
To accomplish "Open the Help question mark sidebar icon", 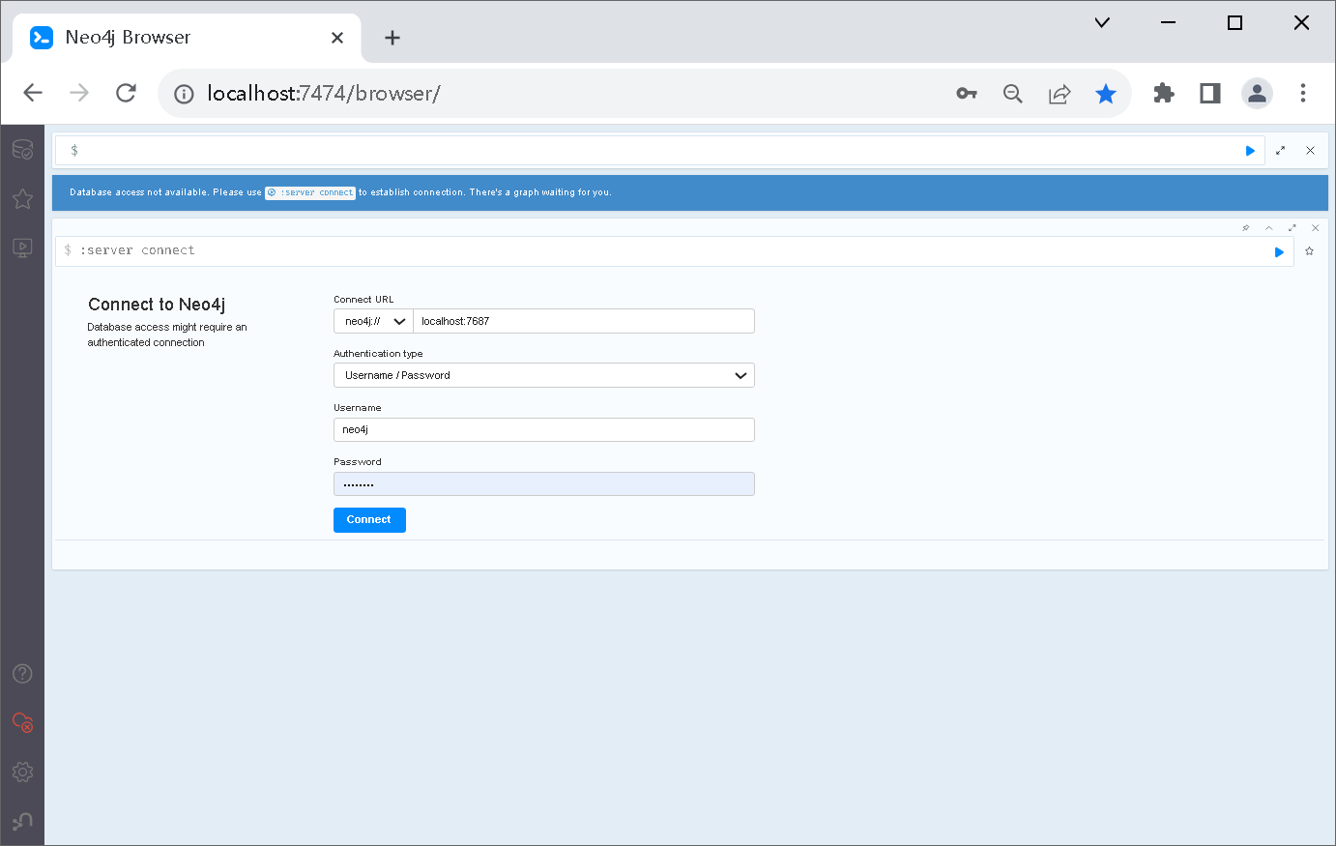I will [x=22, y=674].
